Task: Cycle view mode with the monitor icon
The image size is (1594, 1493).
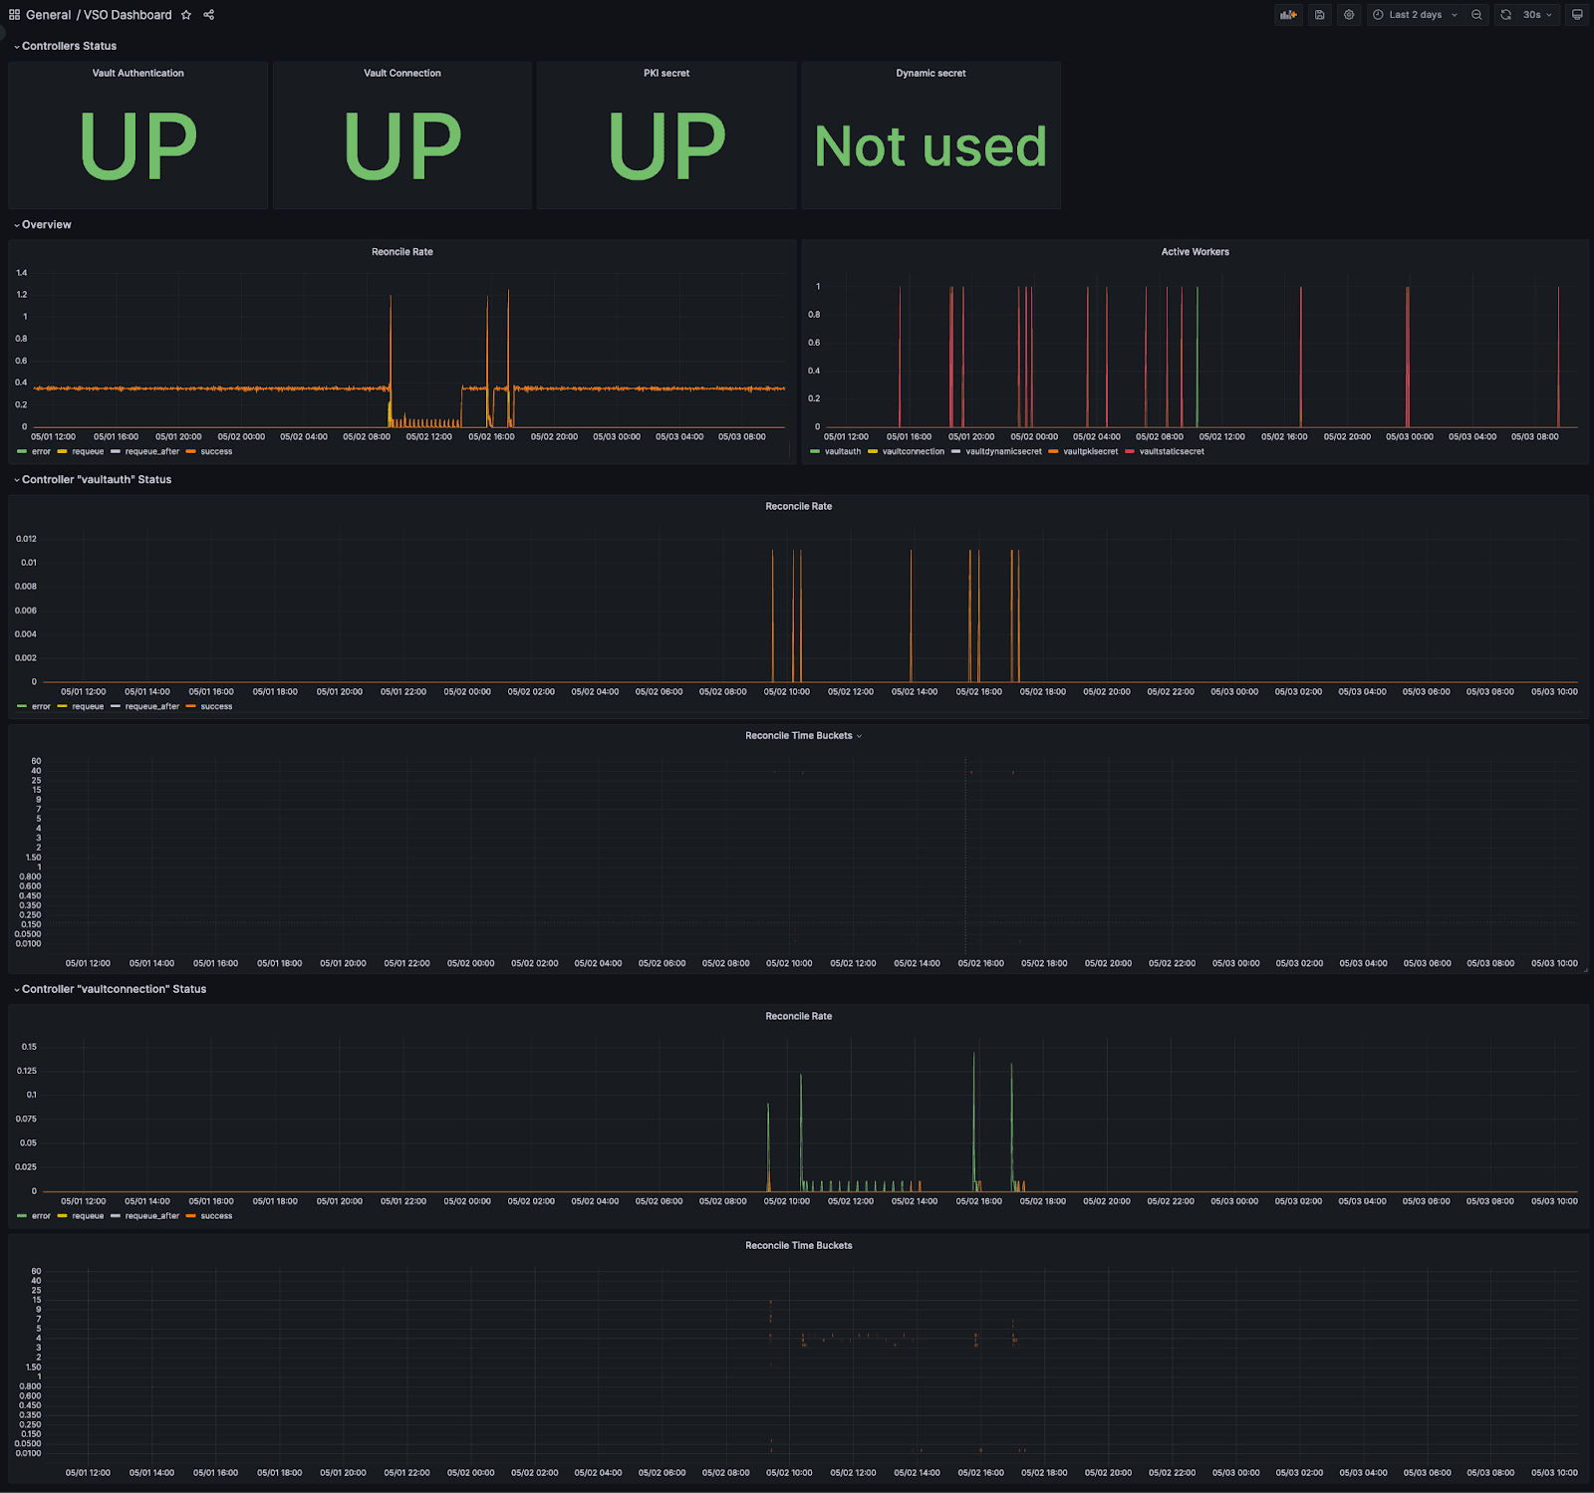Action: pos(1577,15)
